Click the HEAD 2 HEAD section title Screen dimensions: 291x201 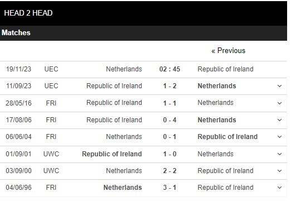[x=28, y=13]
